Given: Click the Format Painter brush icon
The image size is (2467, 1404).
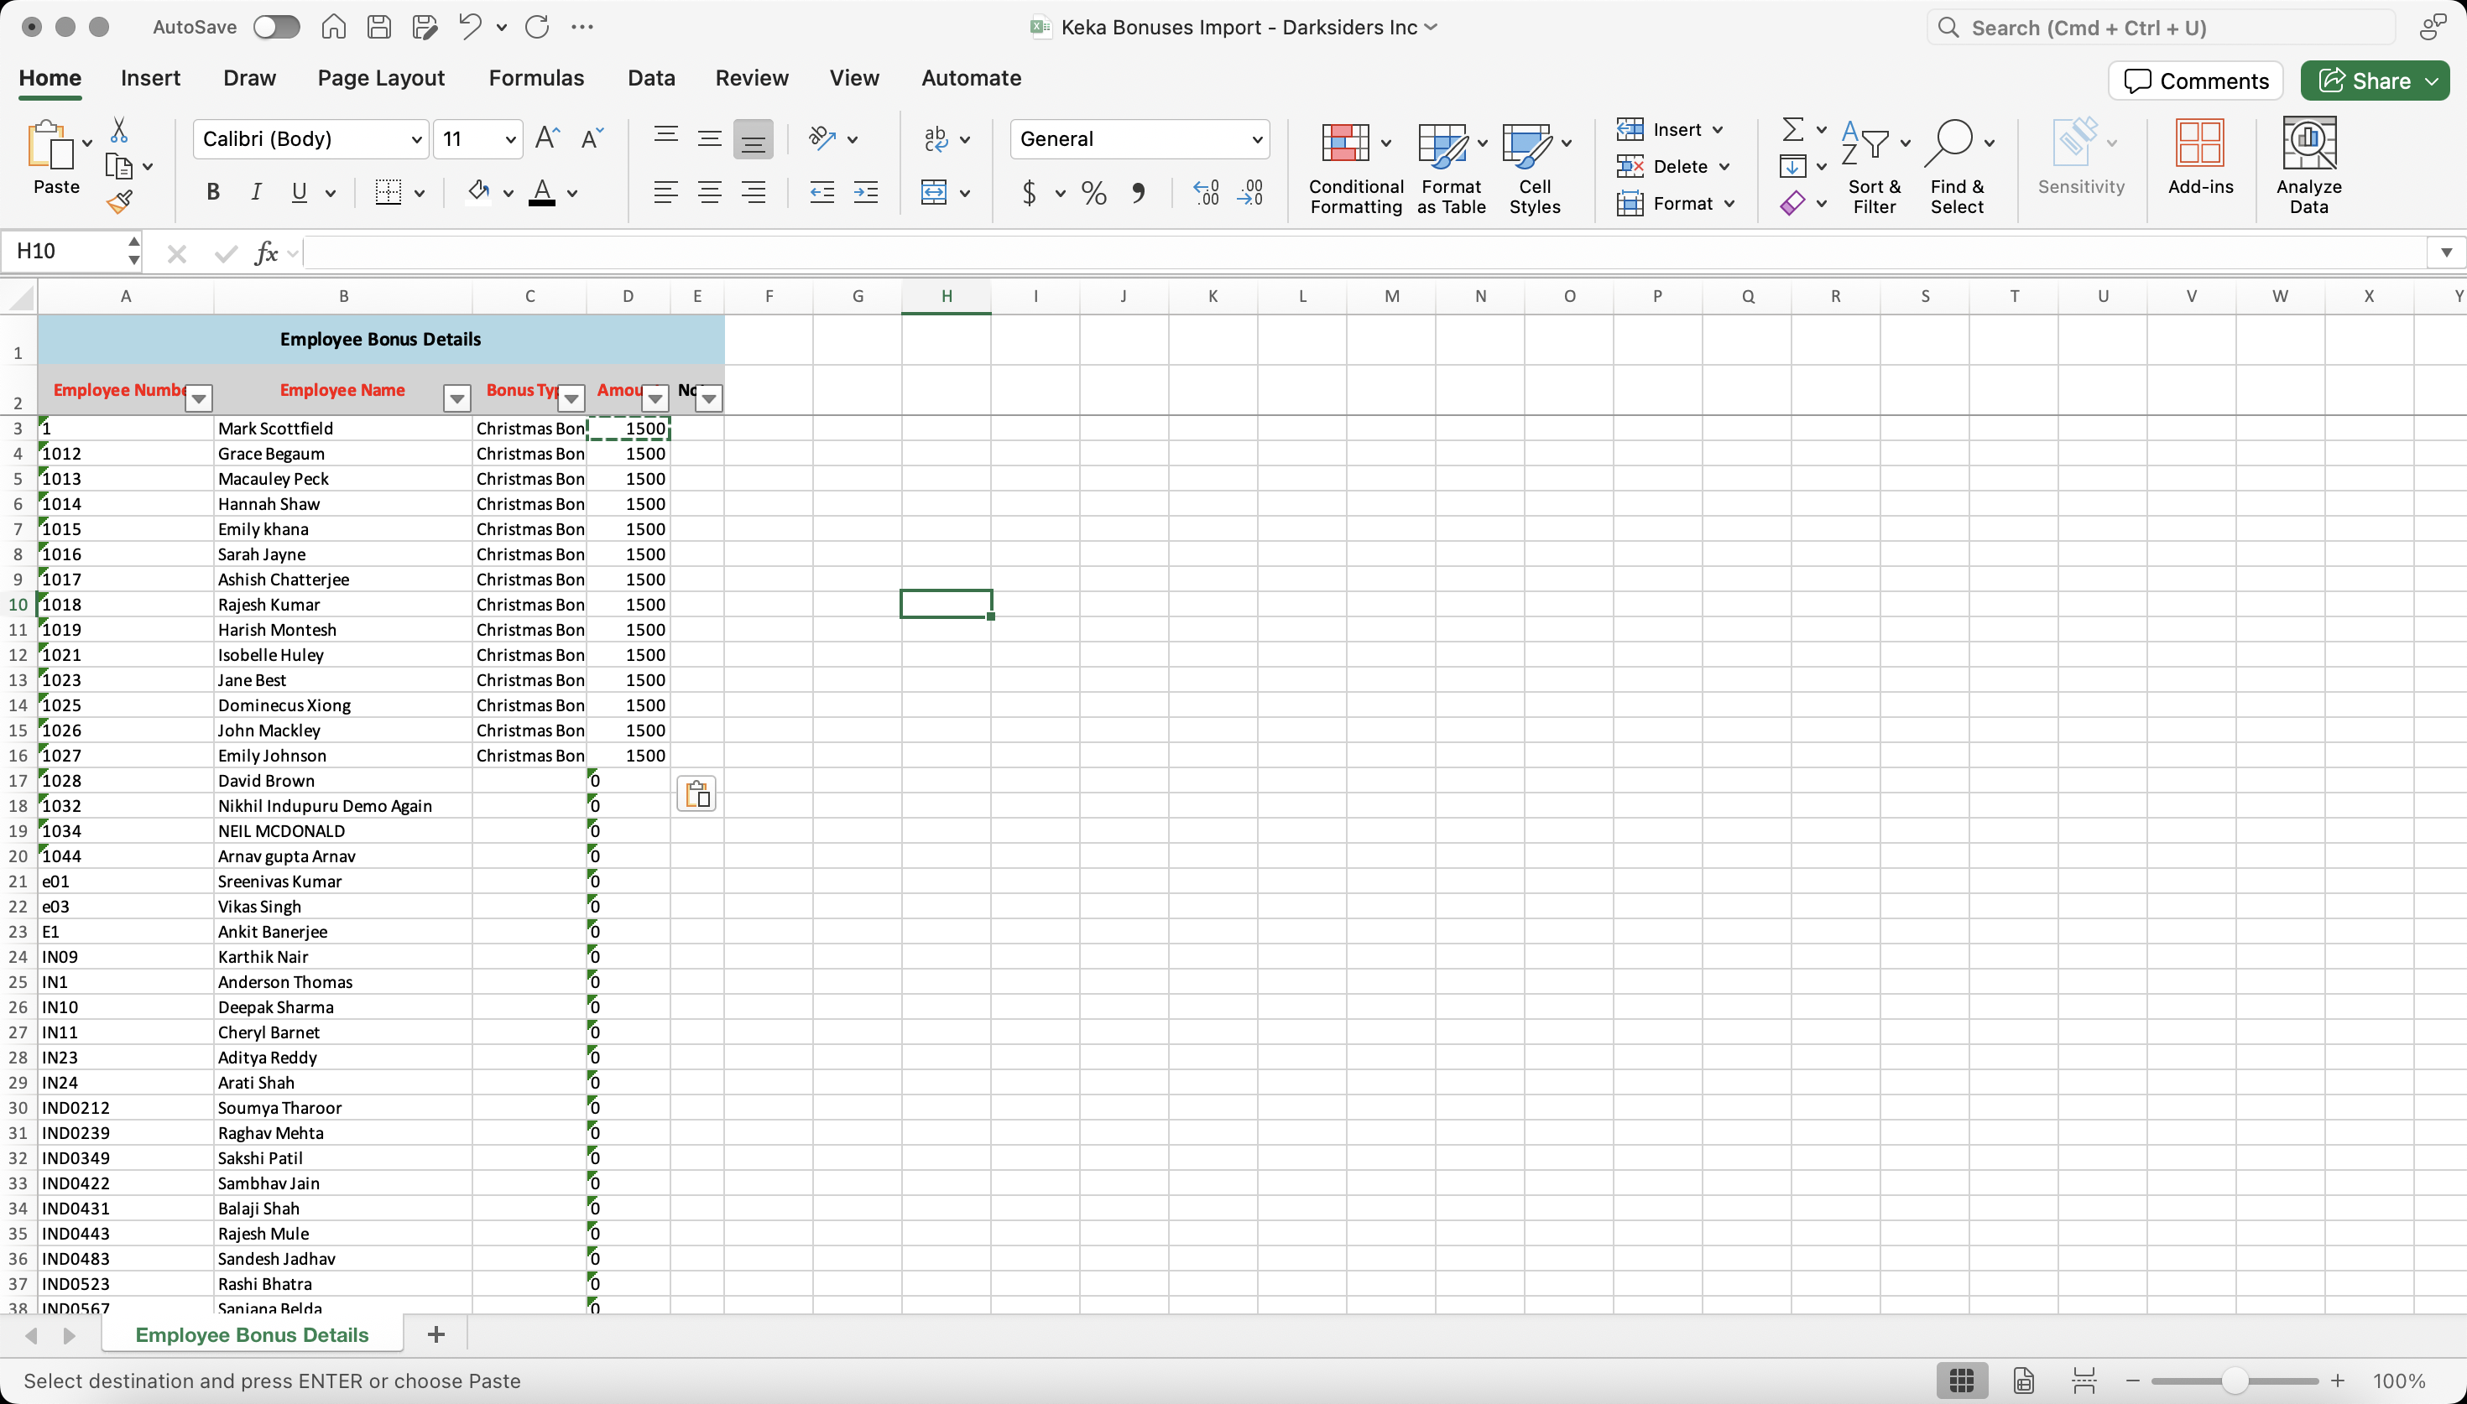Looking at the screenshot, I should tap(120, 201).
